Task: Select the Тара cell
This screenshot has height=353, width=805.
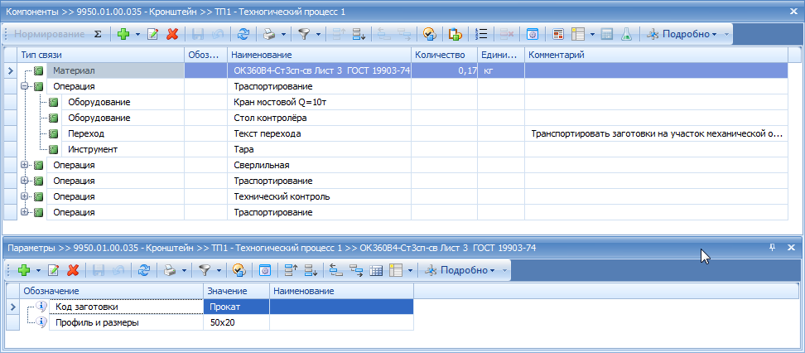Action: [319, 149]
